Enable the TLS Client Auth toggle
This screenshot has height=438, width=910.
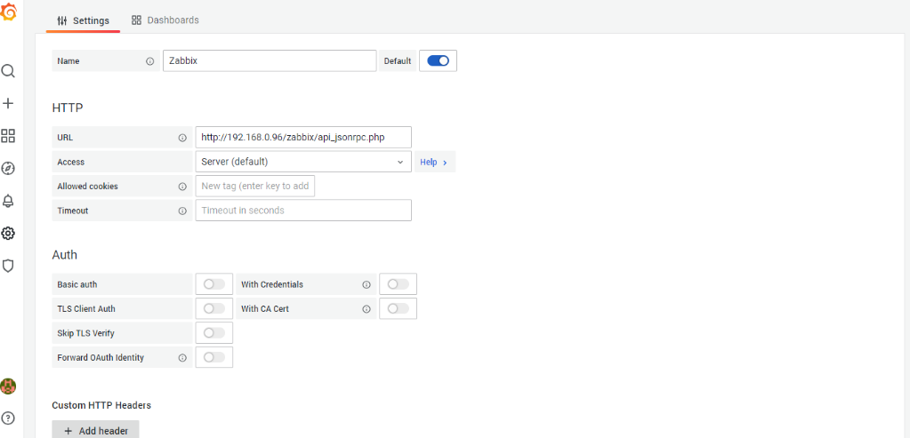click(214, 308)
